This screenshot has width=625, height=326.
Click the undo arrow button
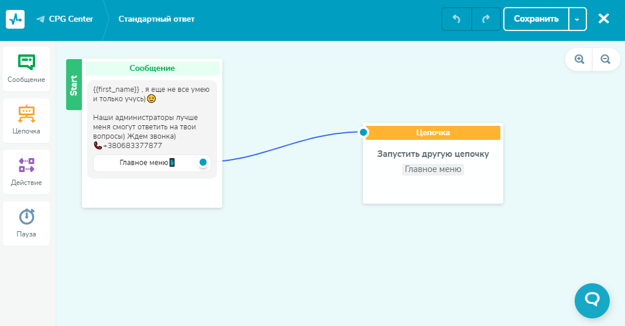click(x=456, y=19)
